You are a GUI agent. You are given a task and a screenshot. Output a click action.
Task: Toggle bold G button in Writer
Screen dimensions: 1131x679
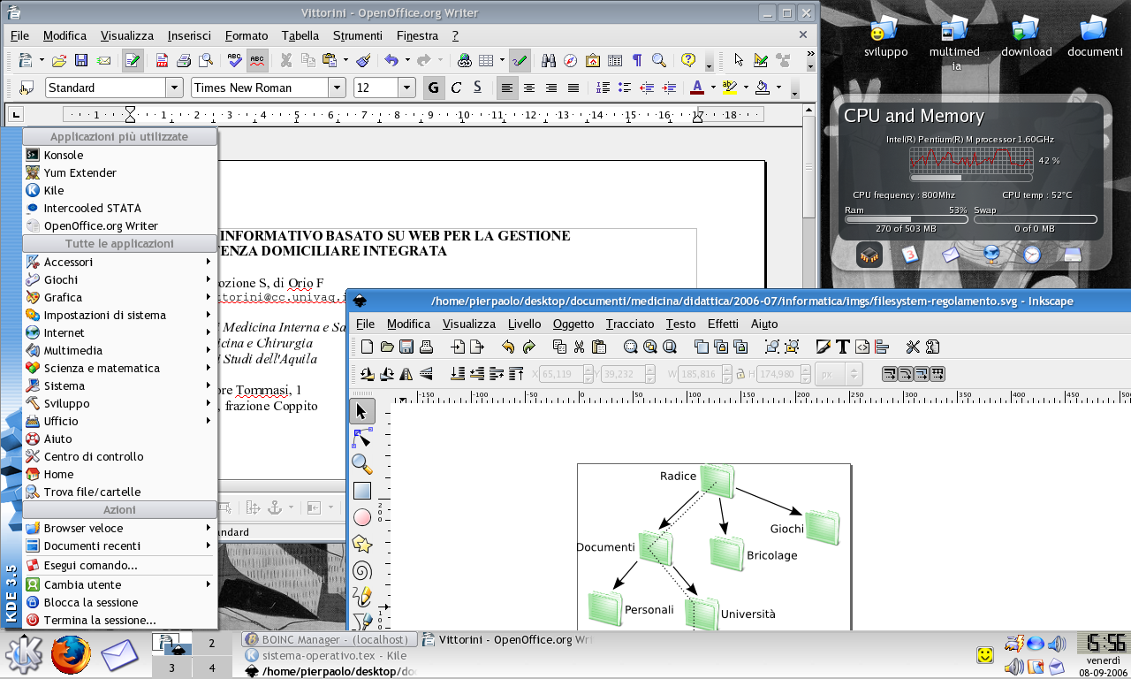coord(433,88)
